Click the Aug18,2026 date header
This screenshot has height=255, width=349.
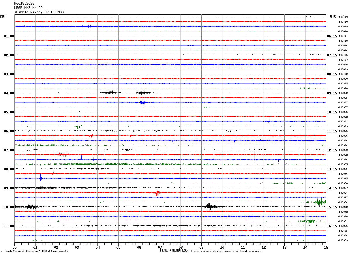click(x=24, y=3)
